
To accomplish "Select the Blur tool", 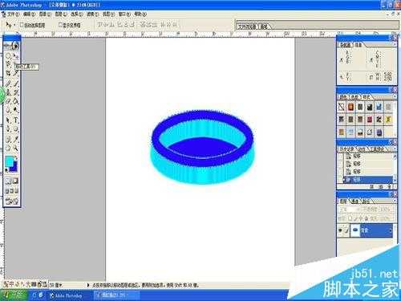I will tap(8, 110).
